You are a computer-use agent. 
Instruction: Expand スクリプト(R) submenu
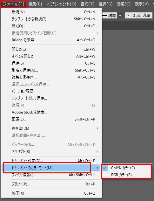(52, 152)
